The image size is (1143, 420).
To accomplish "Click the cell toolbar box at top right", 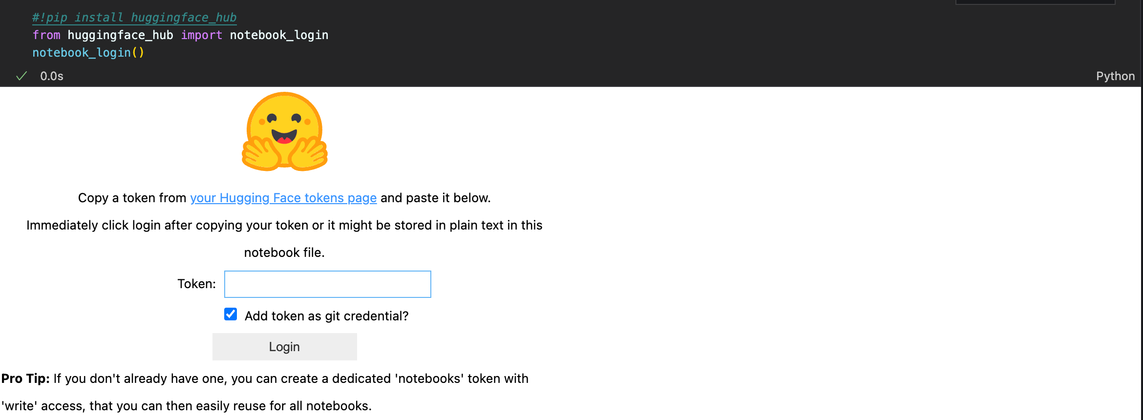I will 1035,2.
